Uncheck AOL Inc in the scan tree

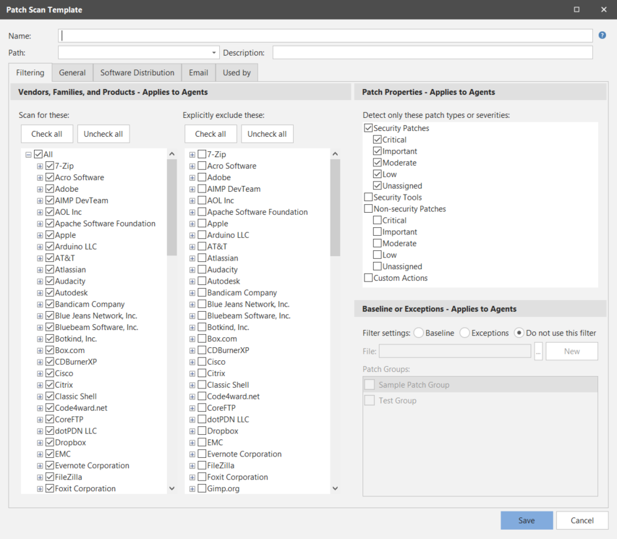click(x=50, y=212)
